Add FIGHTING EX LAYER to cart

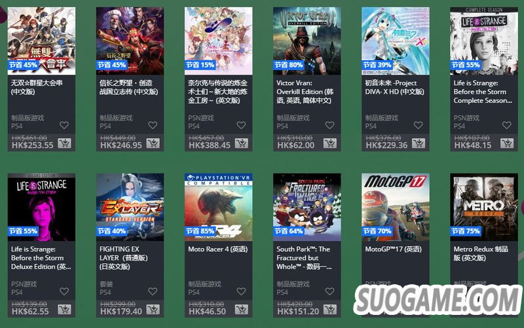point(153,310)
